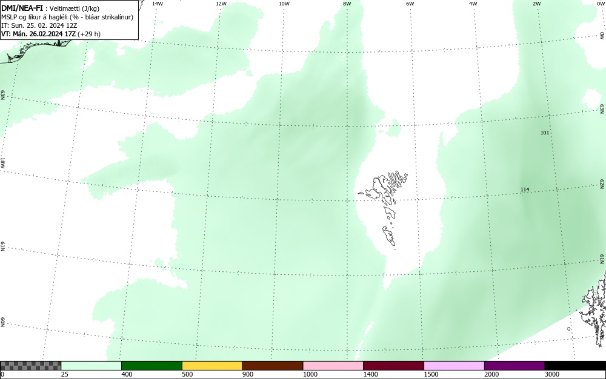The height and width of the screenshot is (379, 606).
Task: Click the '1000' legend scale label
Action: pos(310,374)
